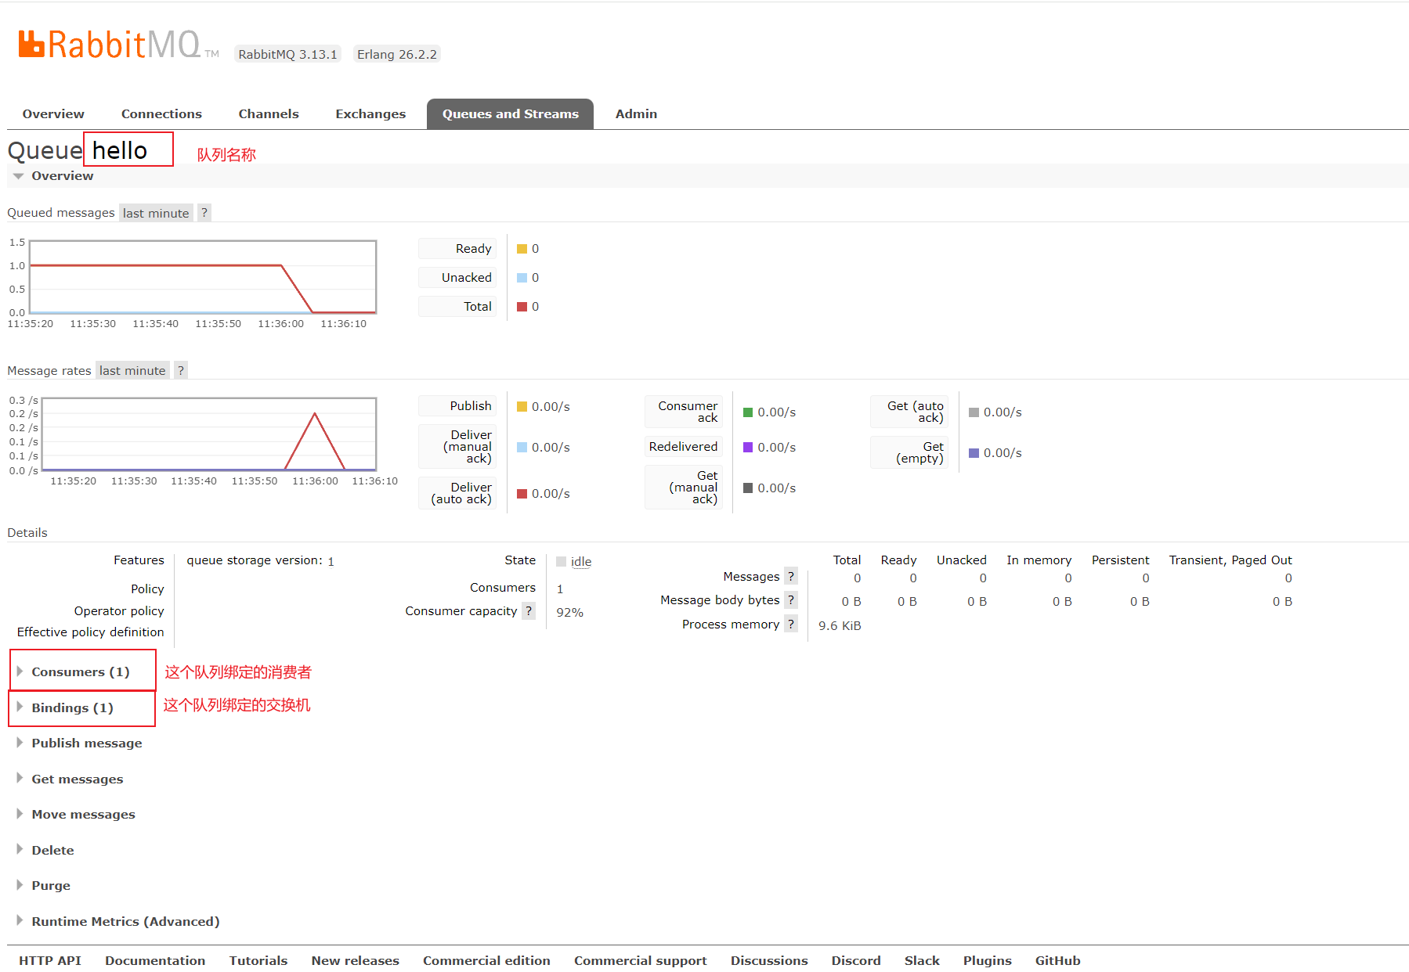Viewport: 1409px width, 972px height.
Task: Open the Message rates help question mark
Action: (181, 370)
